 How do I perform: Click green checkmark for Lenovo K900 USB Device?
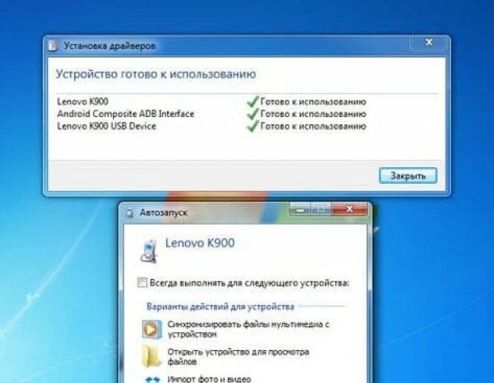[253, 126]
